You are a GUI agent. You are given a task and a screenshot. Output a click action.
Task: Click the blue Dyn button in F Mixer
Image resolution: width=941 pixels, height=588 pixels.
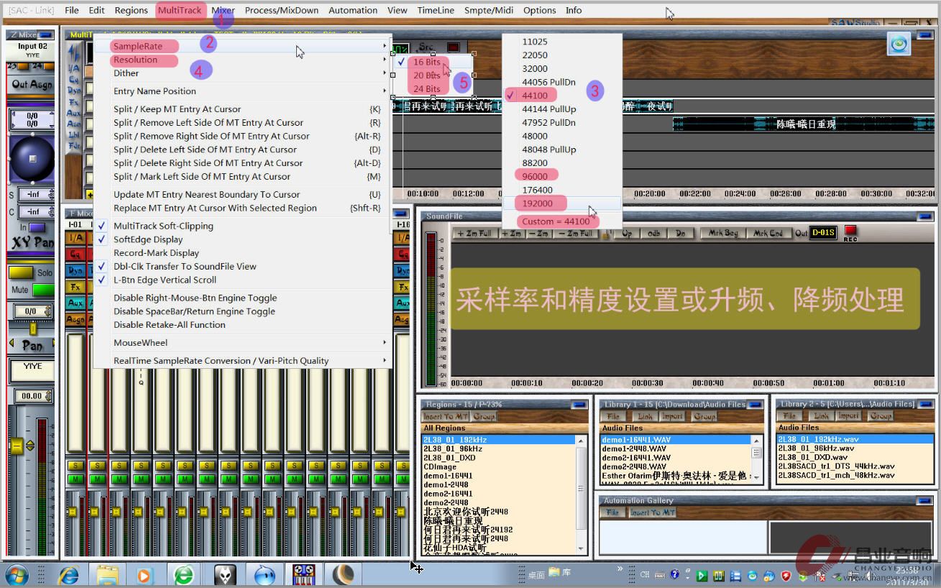pos(75,270)
